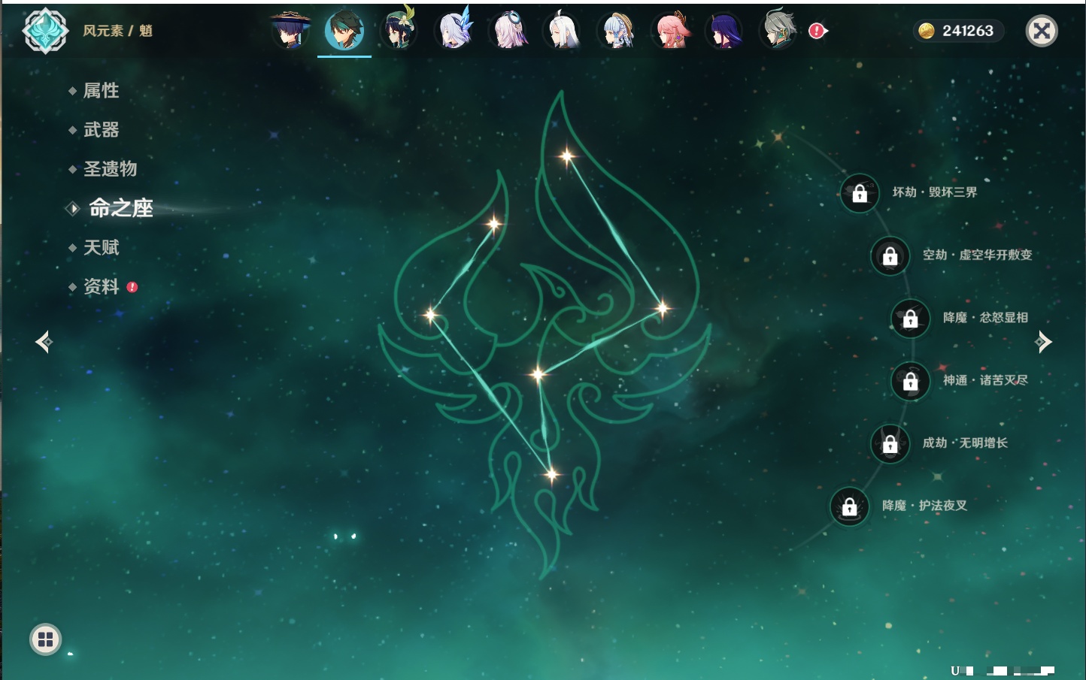Viewport: 1086px width, 680px height.
Task: Go to next character with right arrow
Action: [x=1043, y=342]
